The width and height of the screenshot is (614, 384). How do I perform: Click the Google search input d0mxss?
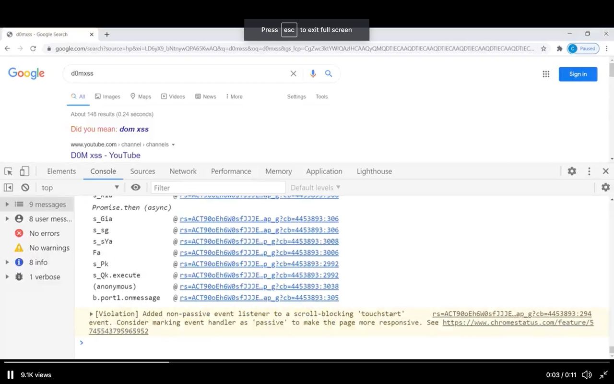(177, 73)
